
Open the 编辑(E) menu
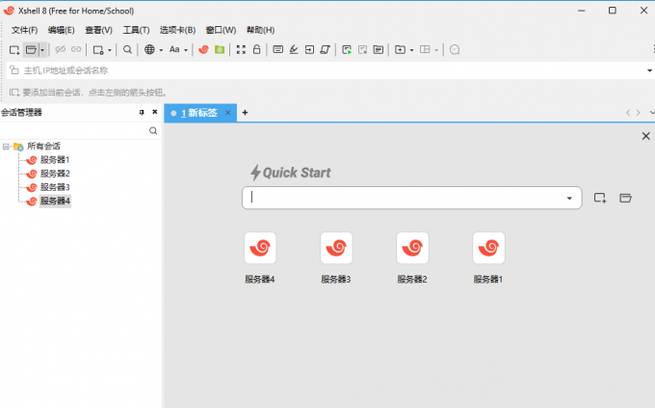(x=61, y=30)
